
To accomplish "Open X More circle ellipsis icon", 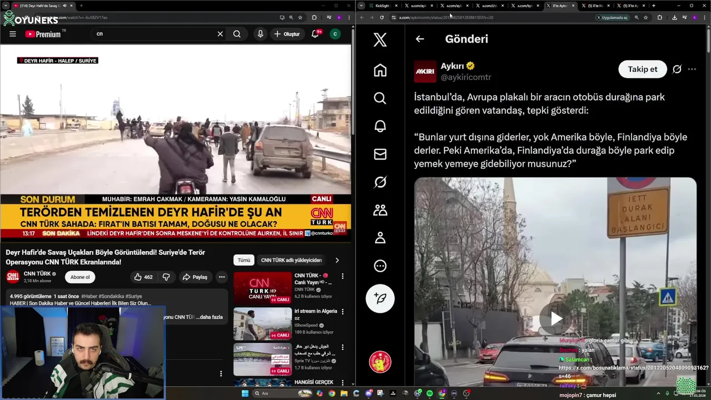I will pos(380,266).
